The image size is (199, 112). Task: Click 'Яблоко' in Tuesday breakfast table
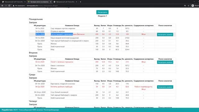(53, 68)
